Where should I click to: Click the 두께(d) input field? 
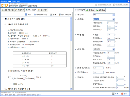(x=111, y=35)
